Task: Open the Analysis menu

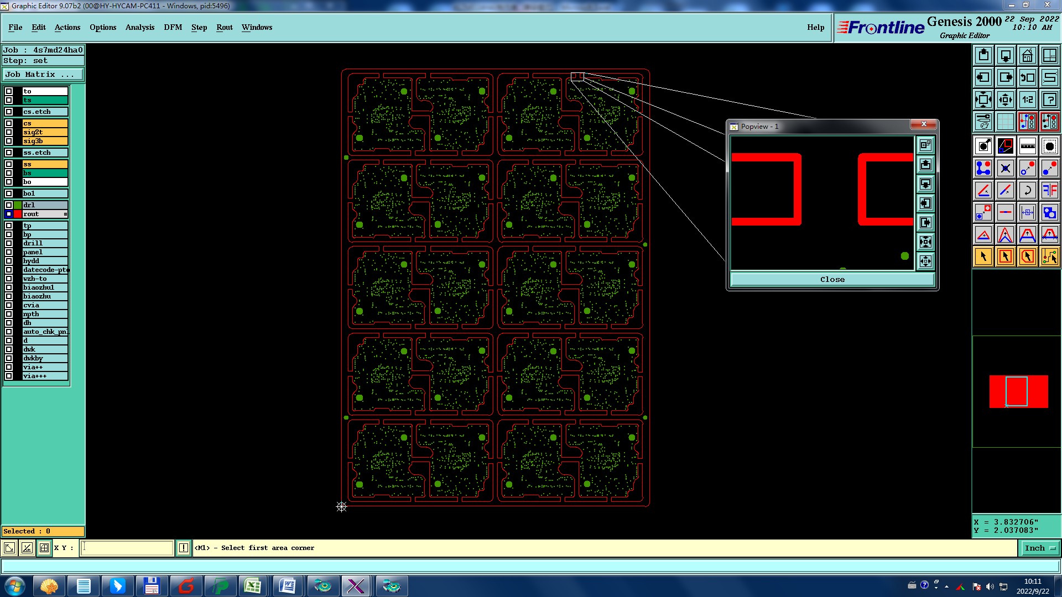Action: point(139,27)
